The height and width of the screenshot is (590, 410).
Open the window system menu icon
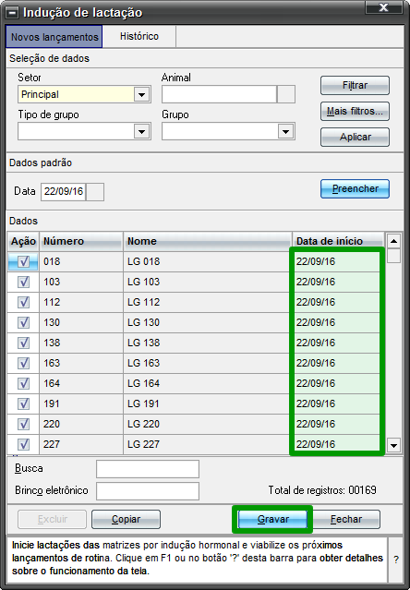pos(12,13)
